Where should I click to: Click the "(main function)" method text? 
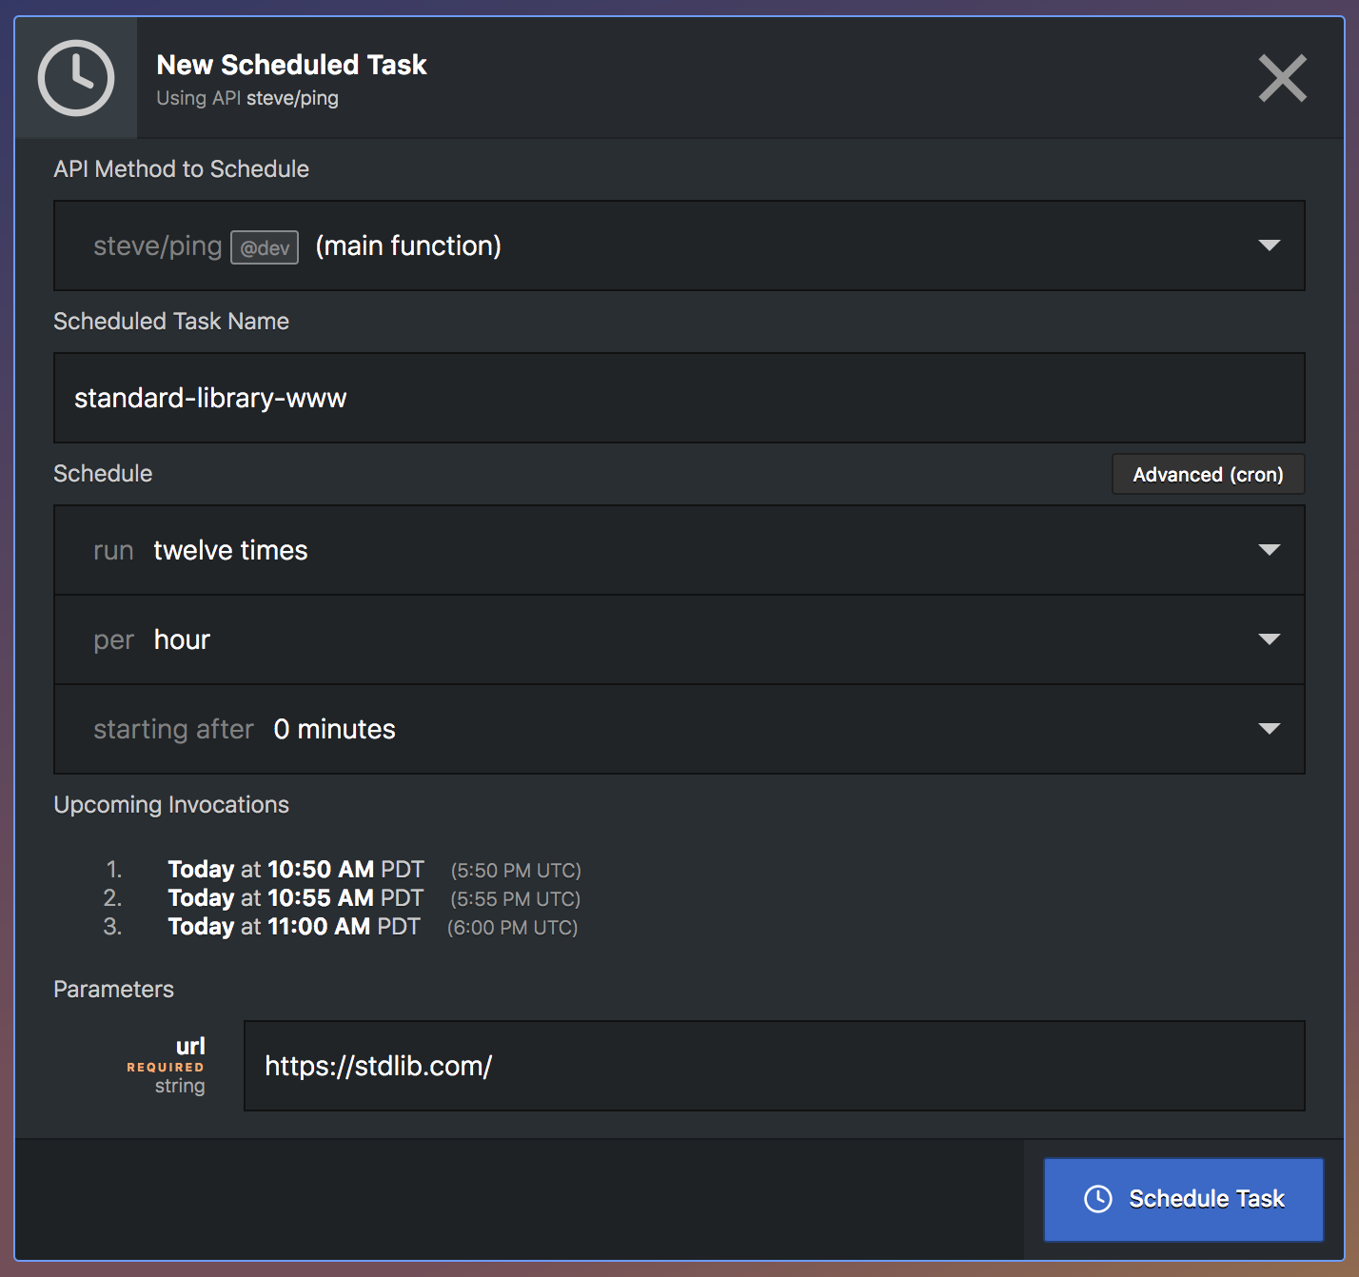coord(408,246)
